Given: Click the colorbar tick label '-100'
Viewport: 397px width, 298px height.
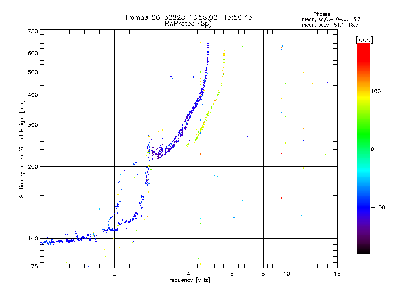Looking at the screenshot, I should (x=378, y=207).
